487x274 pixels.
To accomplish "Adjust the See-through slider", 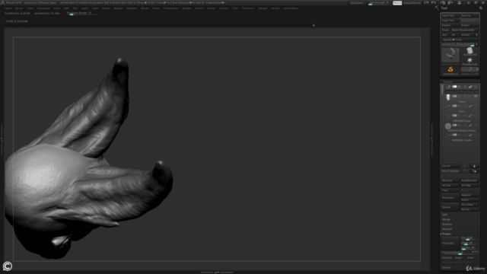I will [379, 3].
